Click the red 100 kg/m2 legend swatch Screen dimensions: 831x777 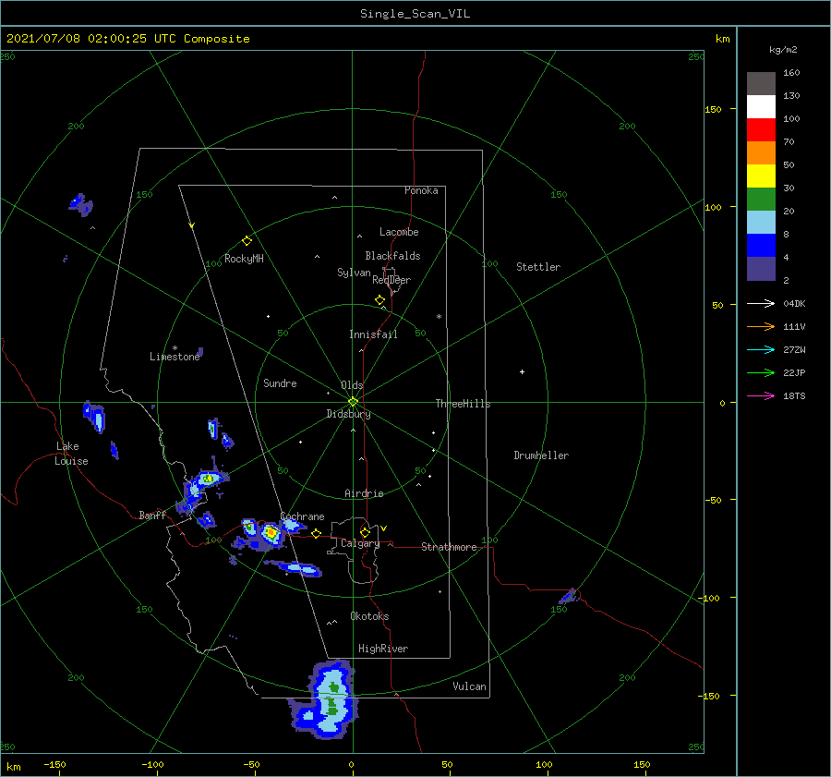(x=761, y=129)
